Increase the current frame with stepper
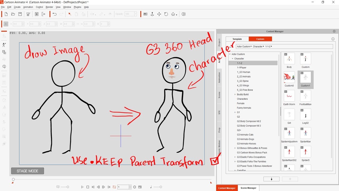Screen dimensions: 339x191 pos(130,186)
